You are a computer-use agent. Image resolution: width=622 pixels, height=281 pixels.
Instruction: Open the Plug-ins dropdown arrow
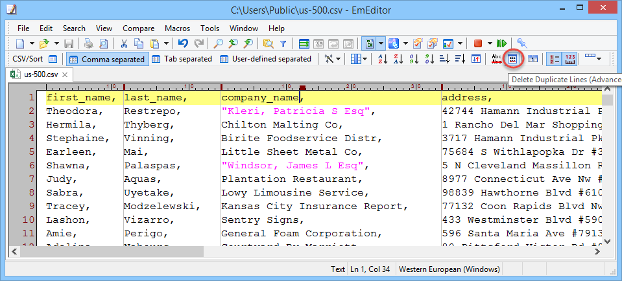[x=405, y=43]
